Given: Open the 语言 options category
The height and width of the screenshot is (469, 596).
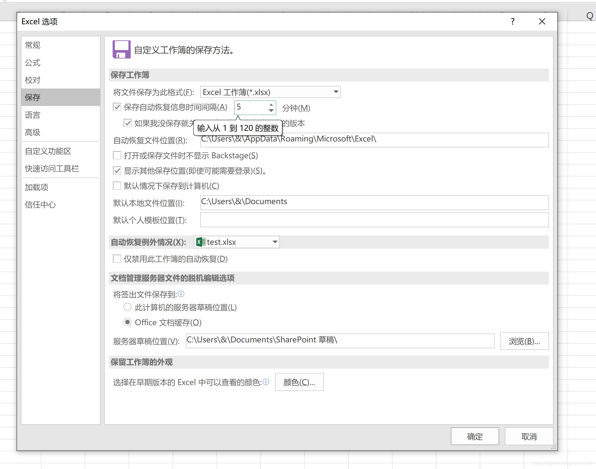Looking at the screenshot, I should [61, 115].
